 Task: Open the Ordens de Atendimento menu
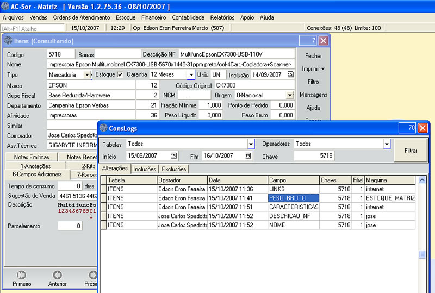82,17
